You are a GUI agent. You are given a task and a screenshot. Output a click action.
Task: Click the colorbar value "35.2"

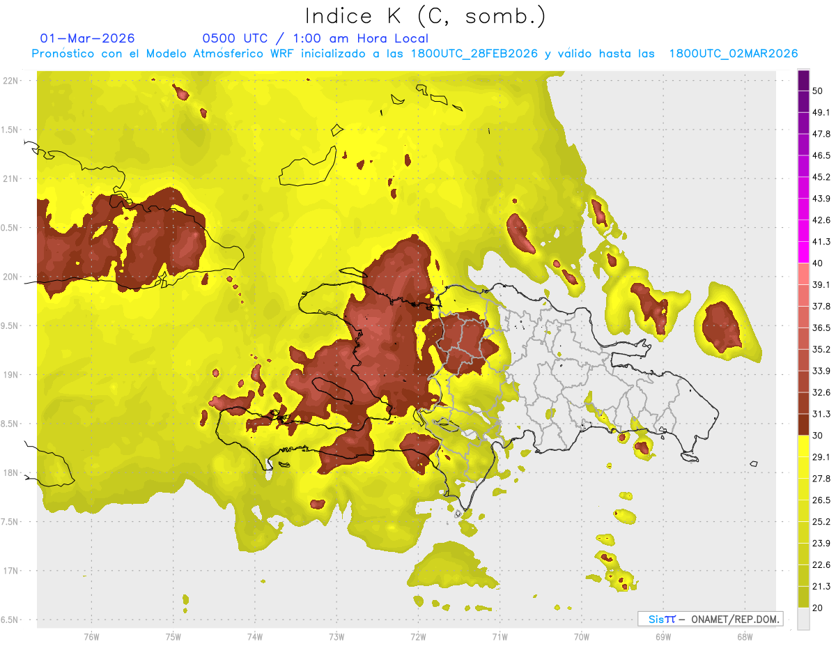coord(821,349)
